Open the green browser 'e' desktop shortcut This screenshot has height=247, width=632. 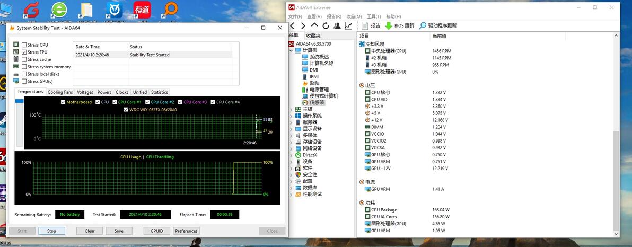tap(59, 11)
